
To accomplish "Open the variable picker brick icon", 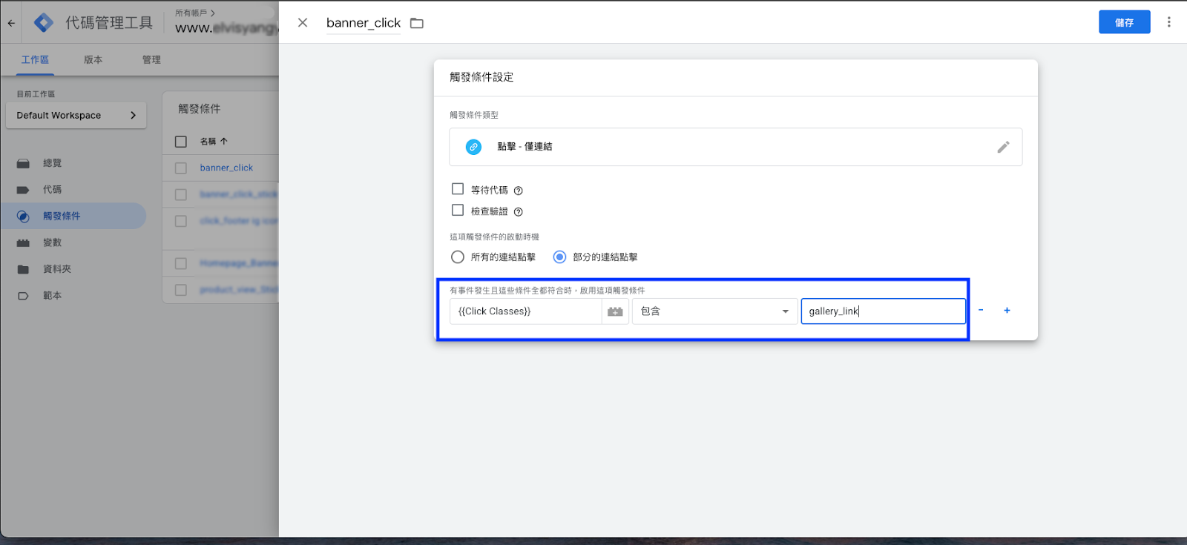I will pyautogui.click(x=615, y=311).
